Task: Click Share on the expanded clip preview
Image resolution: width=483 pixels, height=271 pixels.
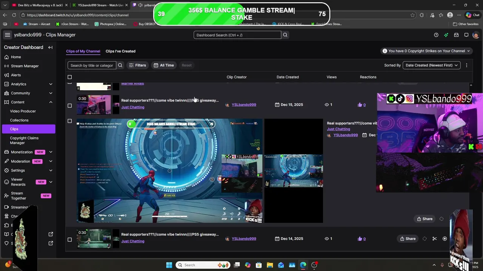Action: click(x=425, y=219)
